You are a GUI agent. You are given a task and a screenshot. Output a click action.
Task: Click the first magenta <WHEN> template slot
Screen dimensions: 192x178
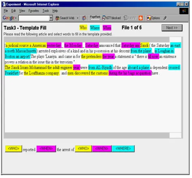46,149
